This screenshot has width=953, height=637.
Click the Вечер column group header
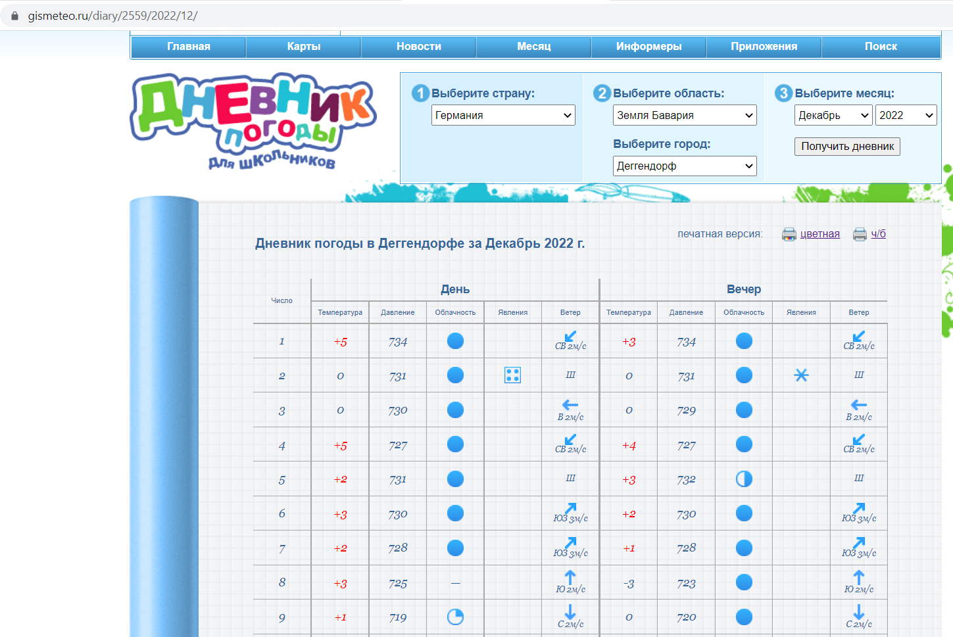click(x=744, y=289)
